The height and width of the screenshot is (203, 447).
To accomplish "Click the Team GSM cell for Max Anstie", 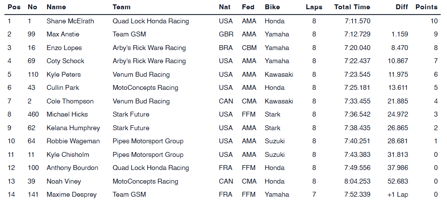I will coord(129,34).
